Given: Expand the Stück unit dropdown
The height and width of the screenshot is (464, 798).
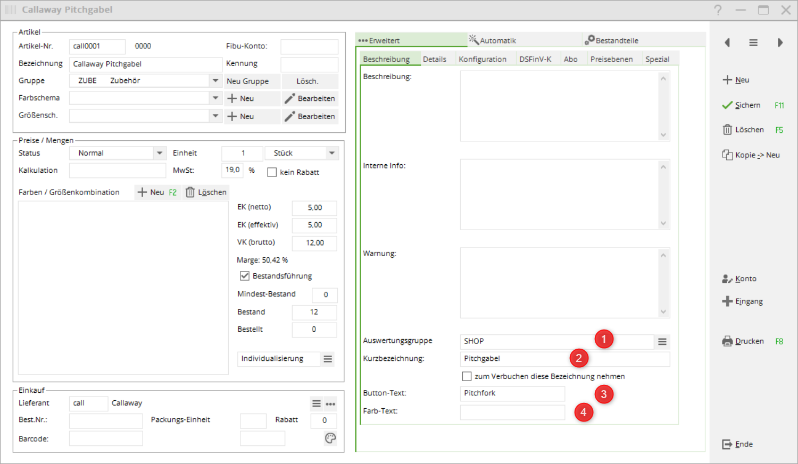Looking at the screenshot, I should [x=332, y=153].
